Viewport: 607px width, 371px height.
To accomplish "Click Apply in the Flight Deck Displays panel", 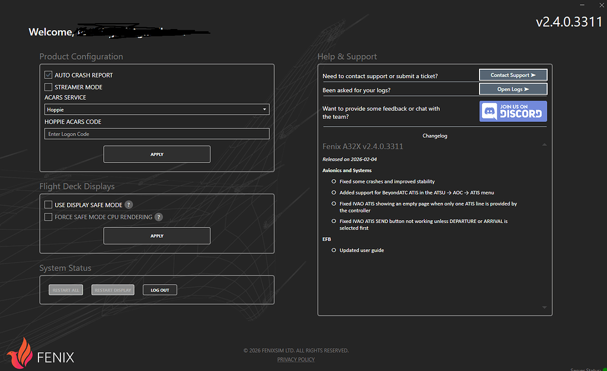I will [x=156, y=235].
